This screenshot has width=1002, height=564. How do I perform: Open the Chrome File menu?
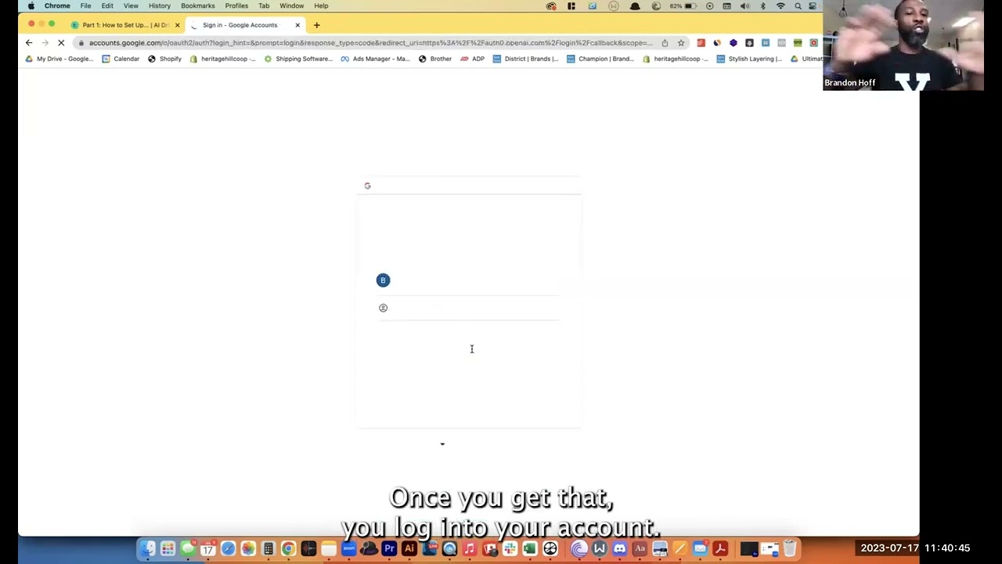[85, 6]
